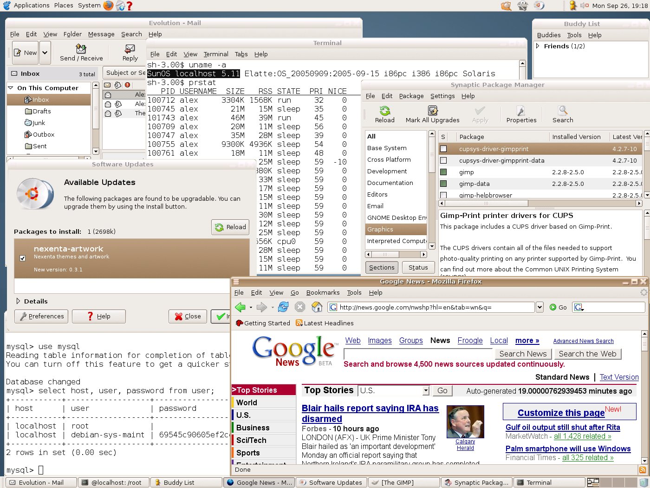The width and height of the screenshot is (650, 488).
Task: Open Properties in Synaptic toolbar
Action: click(x=521, y=115)
